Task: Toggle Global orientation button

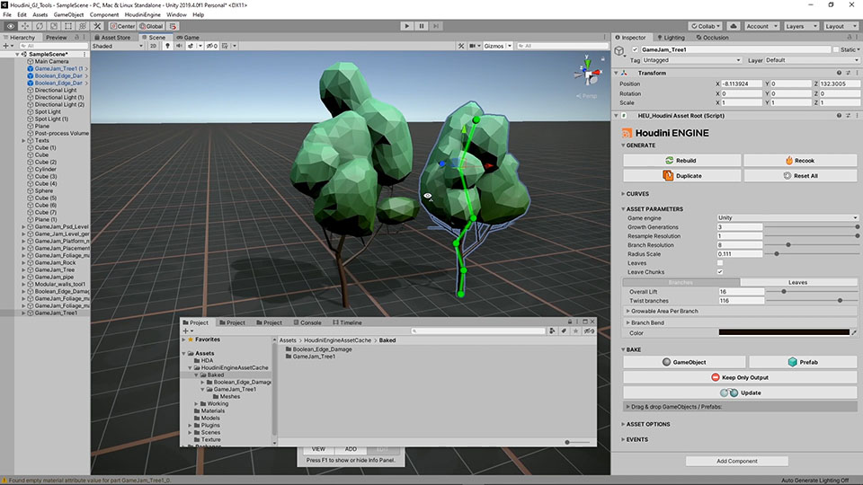Action: coord(151,26)
